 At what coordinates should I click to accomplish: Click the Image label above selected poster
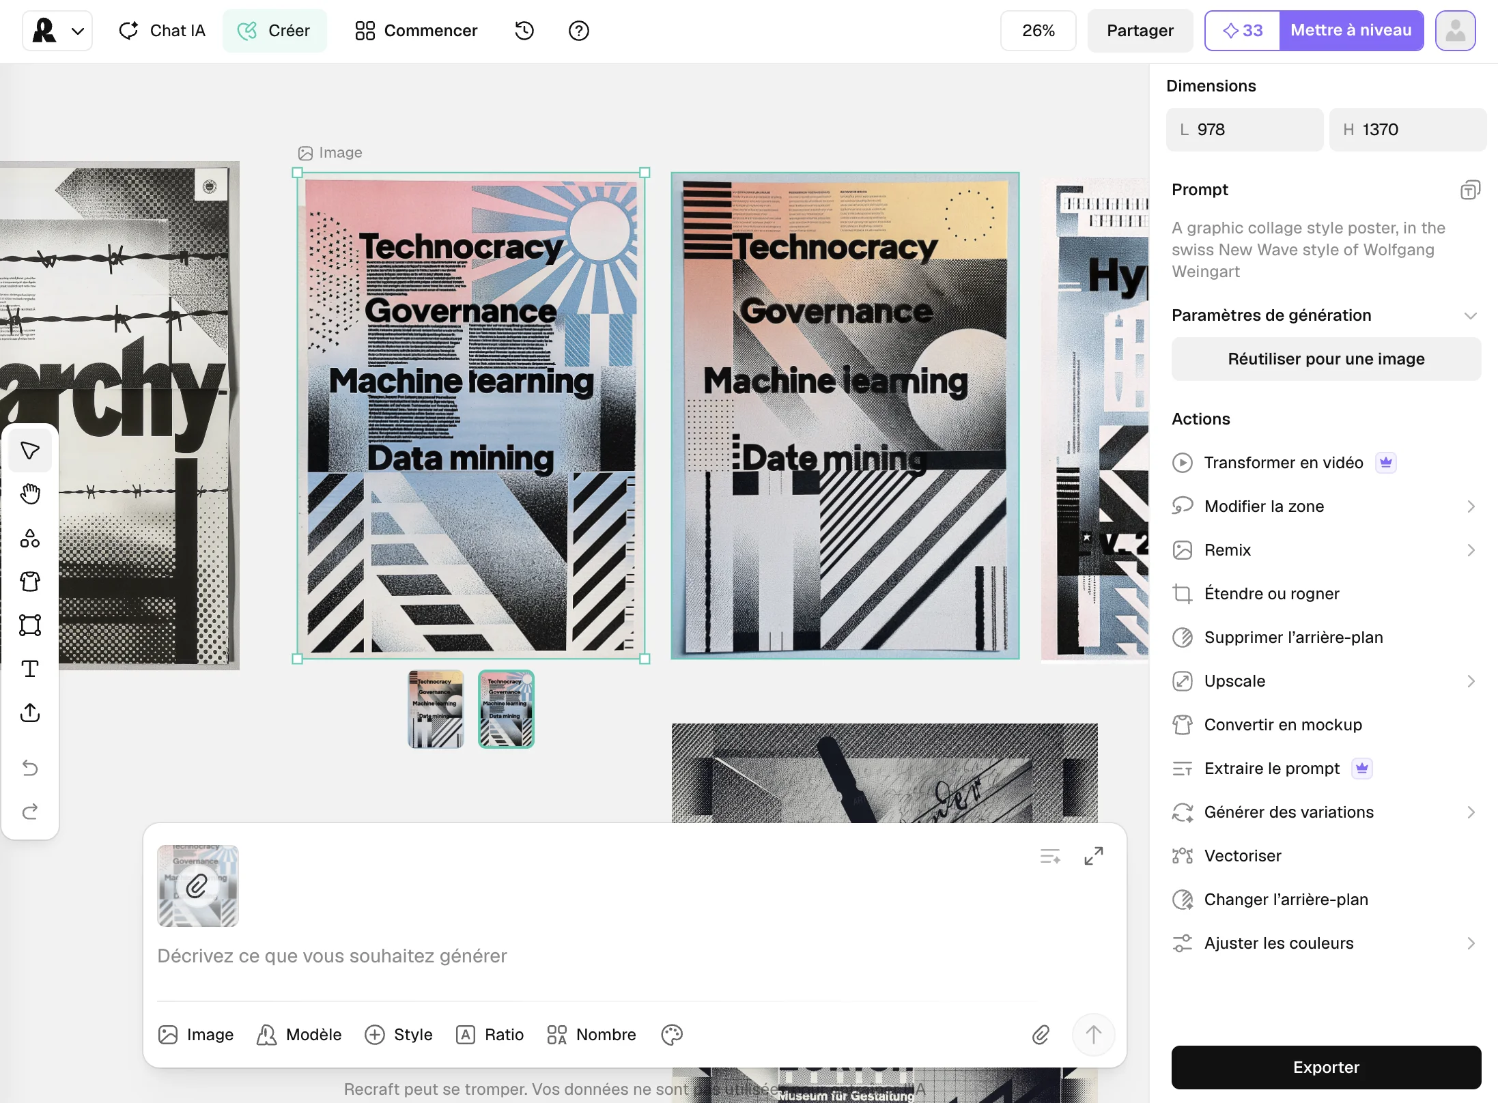330,153
